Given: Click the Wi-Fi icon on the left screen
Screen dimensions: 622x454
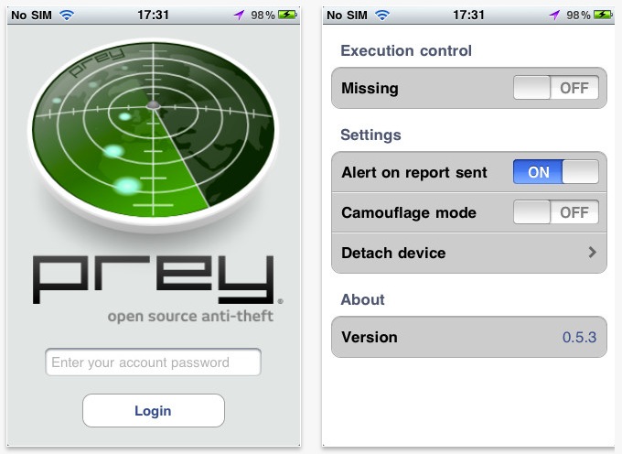Looking at the screenshot, I should 67,15.
